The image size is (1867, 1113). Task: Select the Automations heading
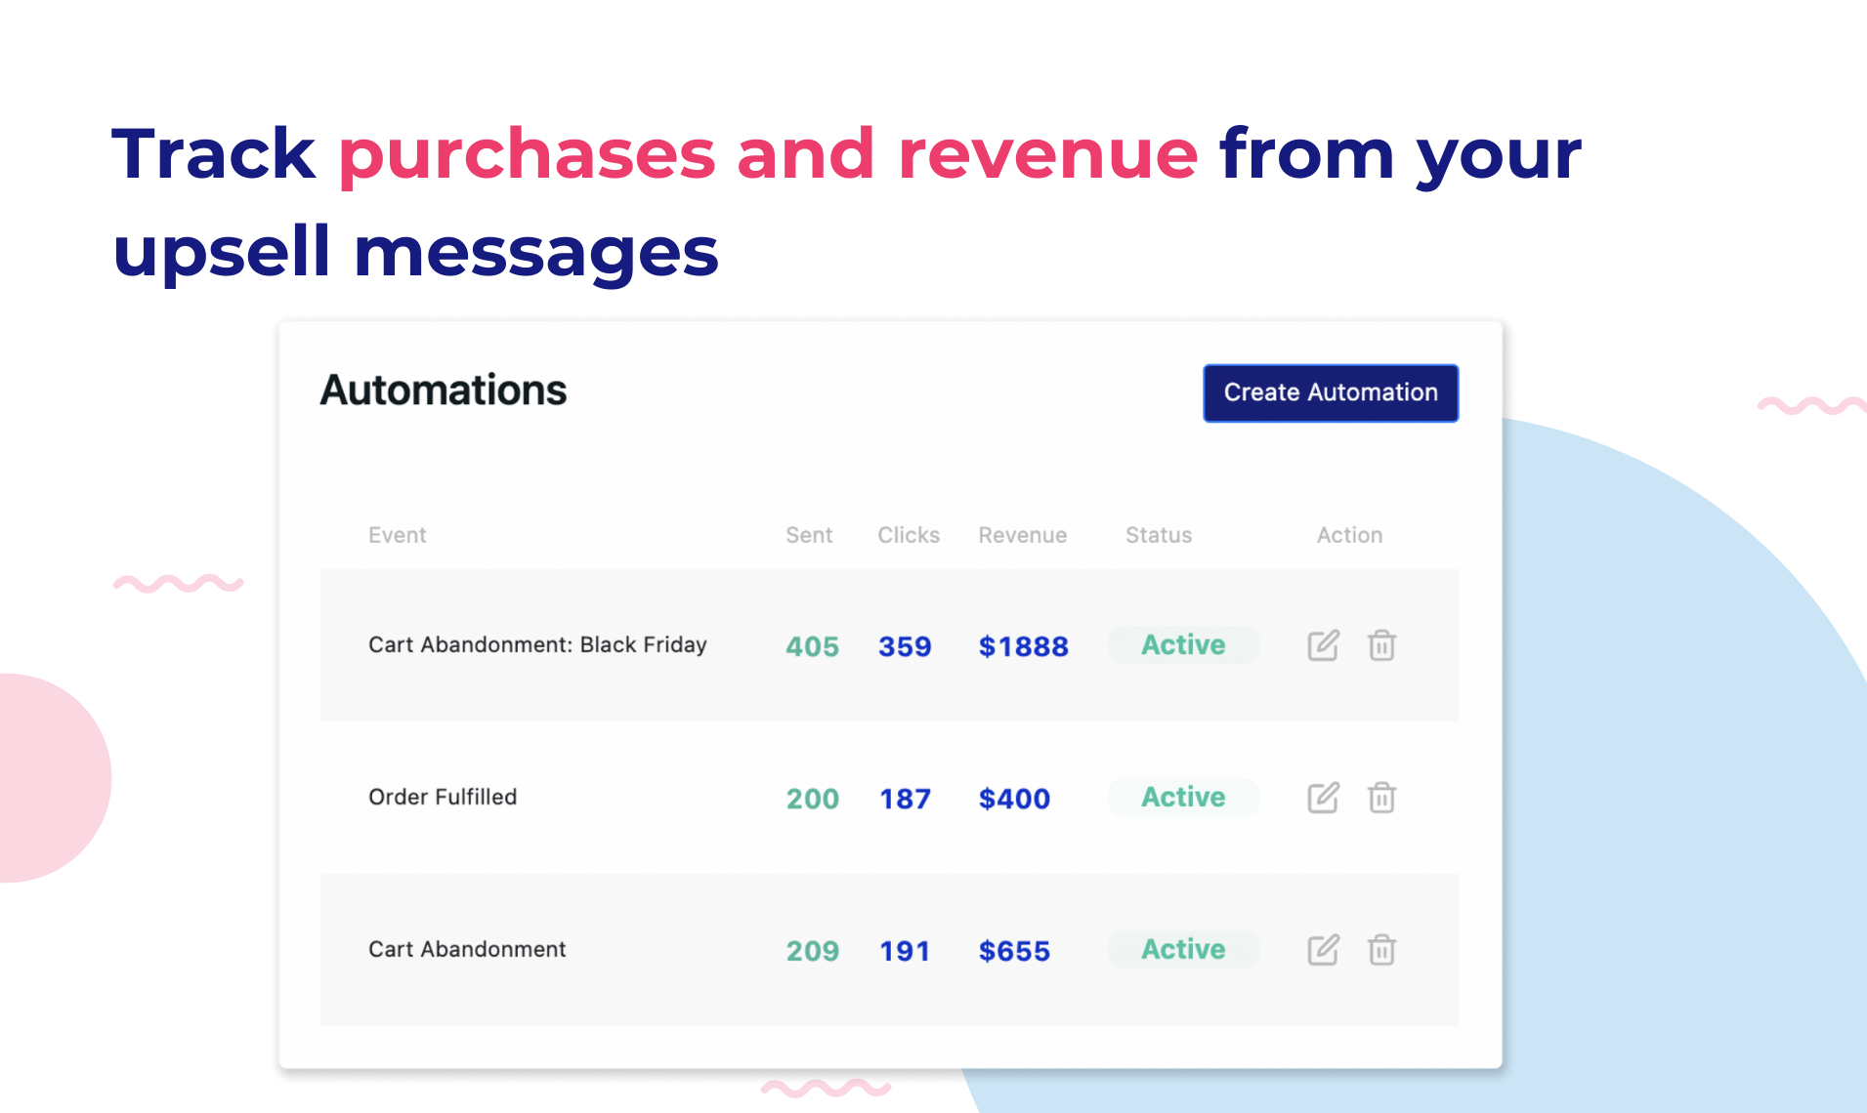tap(444, 390)
